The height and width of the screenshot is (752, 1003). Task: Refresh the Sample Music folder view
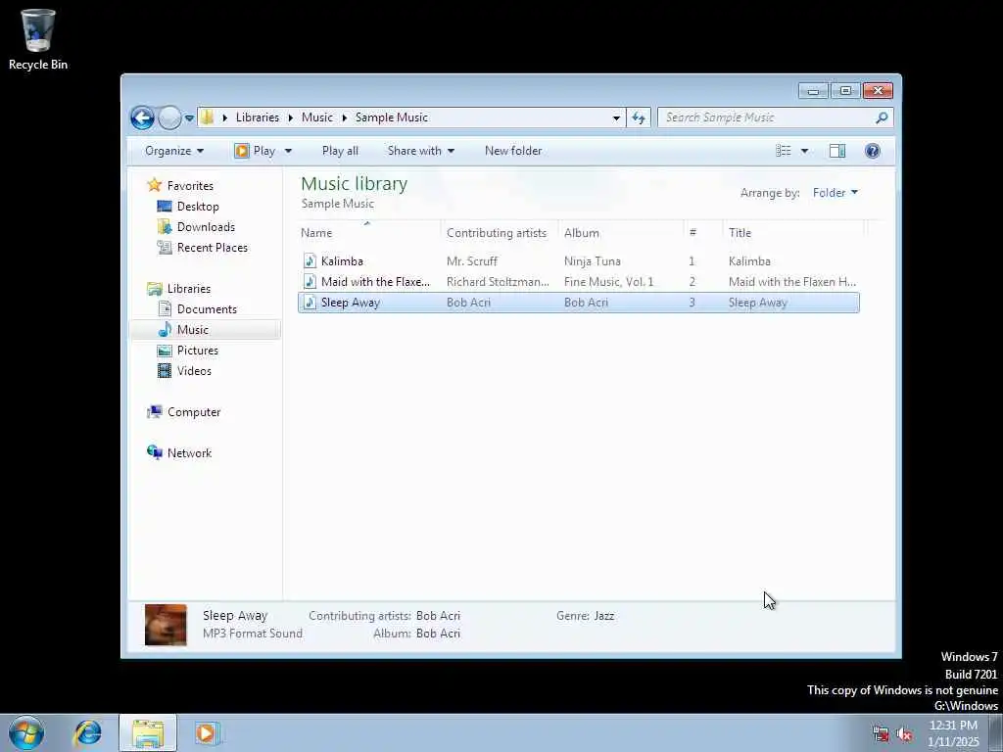pyautogui.click(x=639, y=117)
